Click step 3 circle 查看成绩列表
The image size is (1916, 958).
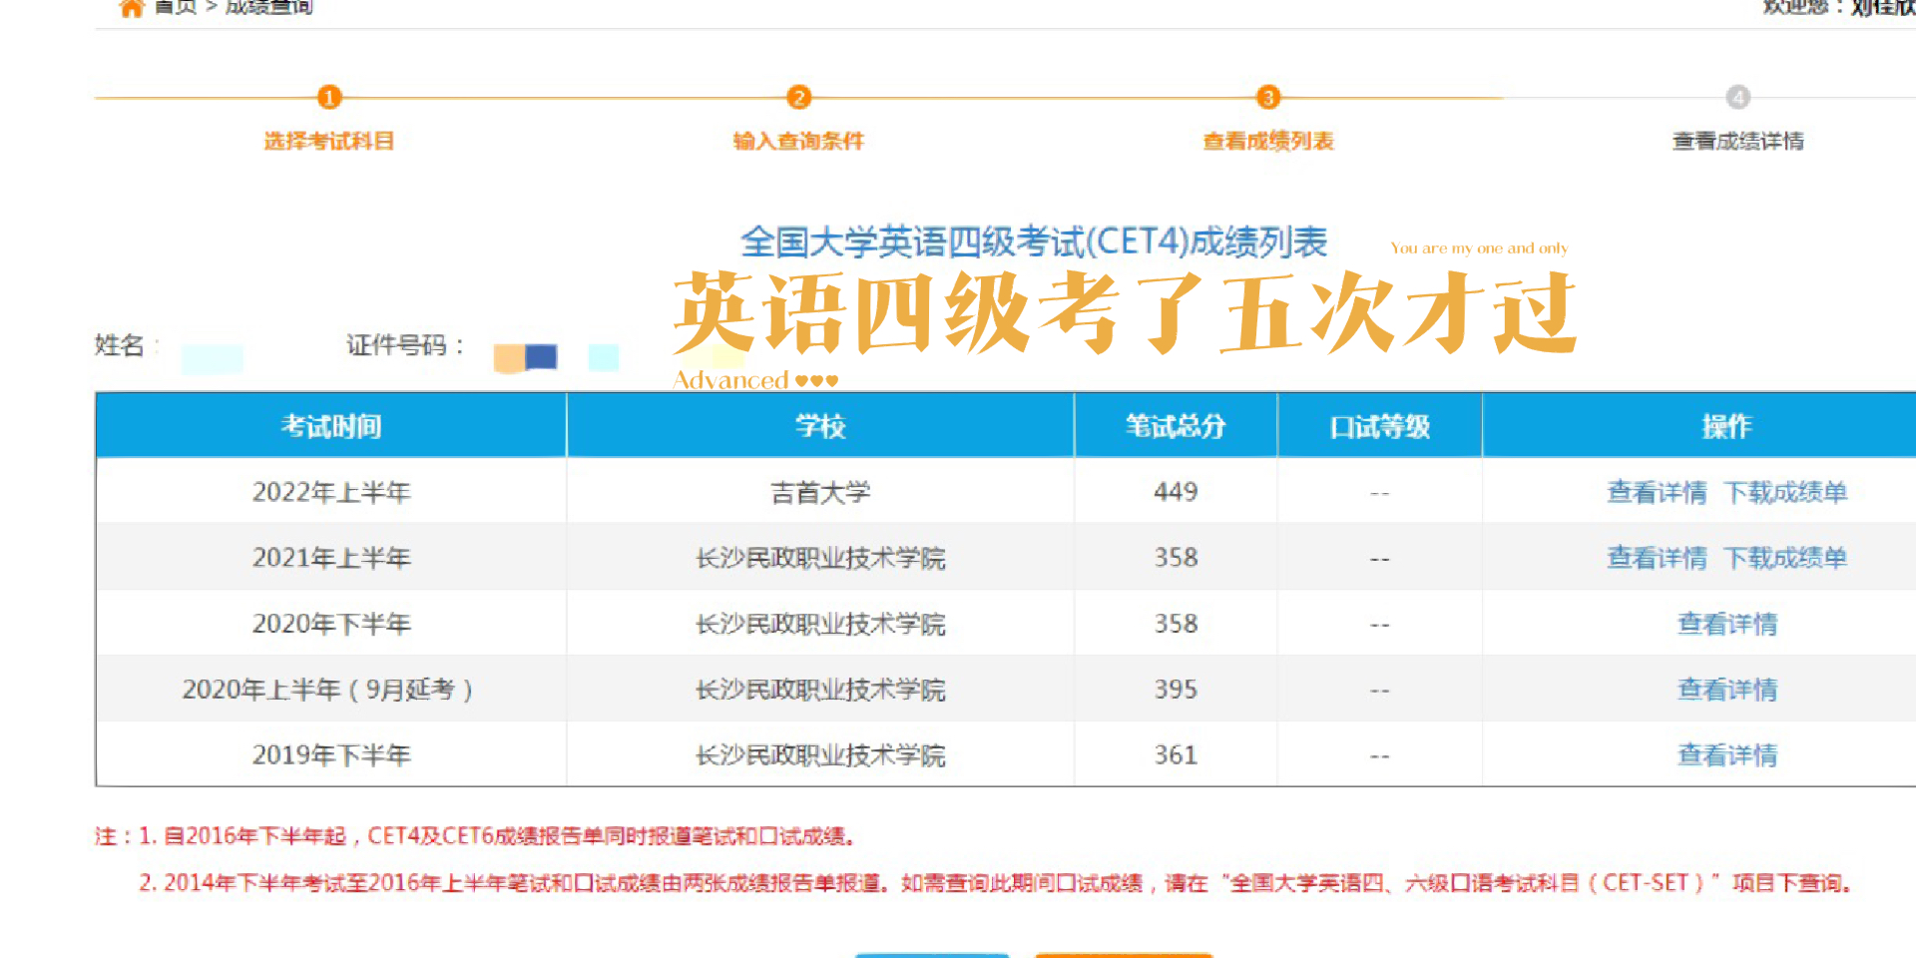[x=1268, y=97]
